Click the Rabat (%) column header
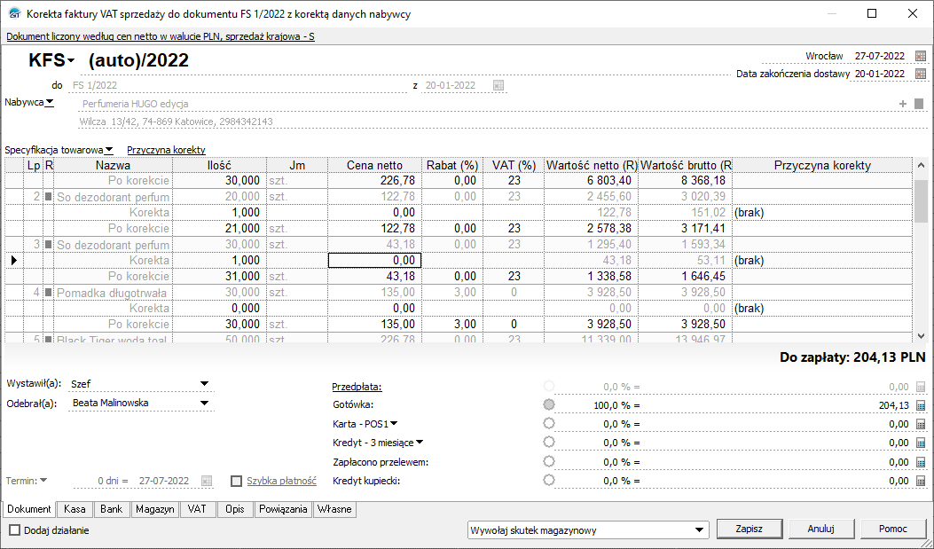Image resolution: width=934 pixels, height=549 pixels. (452, 166)
